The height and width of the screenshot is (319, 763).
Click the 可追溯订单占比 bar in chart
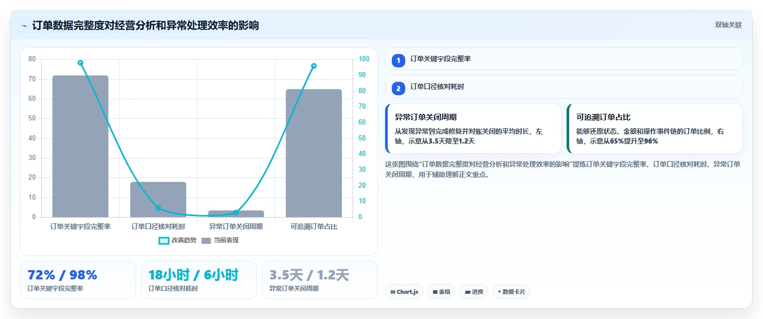pos(314,153)
